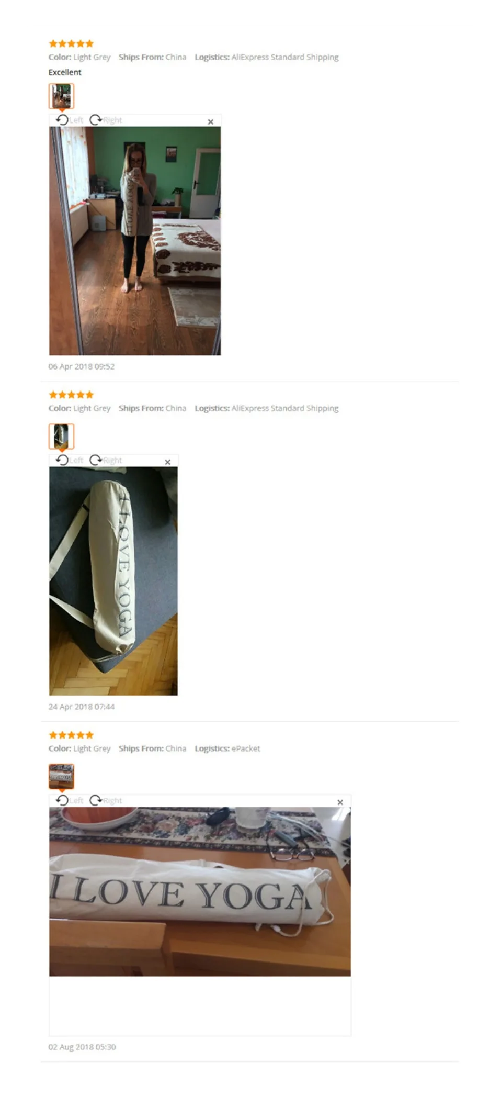Close the second review's enlarged photo

coord(168,462)
